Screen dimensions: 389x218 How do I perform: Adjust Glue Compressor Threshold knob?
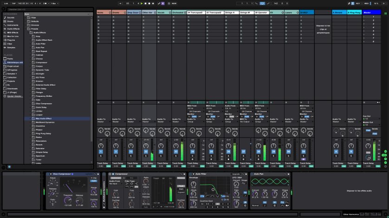pyautogui.click(x=67, y=200)
